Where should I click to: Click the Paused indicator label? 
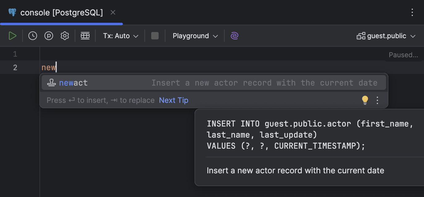click(x=403, y=54)
